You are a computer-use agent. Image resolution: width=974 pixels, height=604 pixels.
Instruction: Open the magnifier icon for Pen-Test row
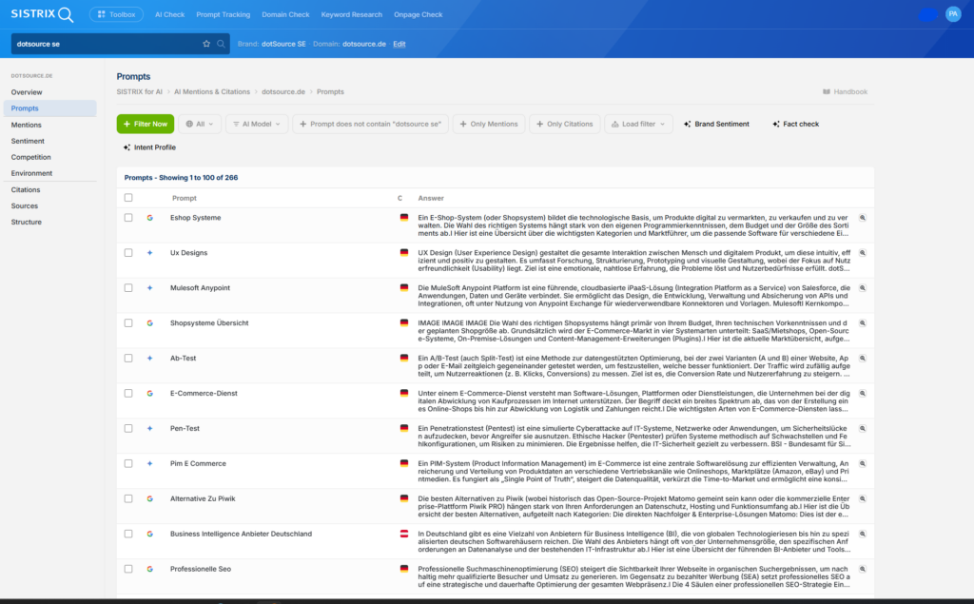pyautogui.click(x=862, y=429)
